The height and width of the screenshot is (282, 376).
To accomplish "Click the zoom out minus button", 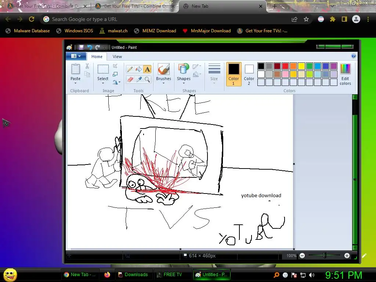I will (302, 256).
